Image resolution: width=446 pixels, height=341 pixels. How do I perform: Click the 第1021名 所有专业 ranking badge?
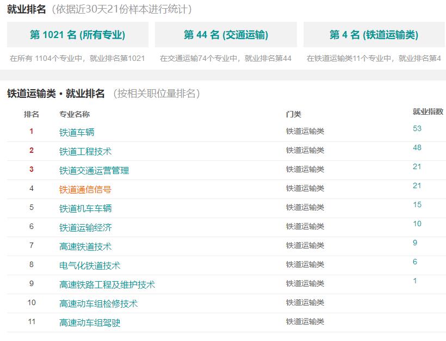coord(76,35)
